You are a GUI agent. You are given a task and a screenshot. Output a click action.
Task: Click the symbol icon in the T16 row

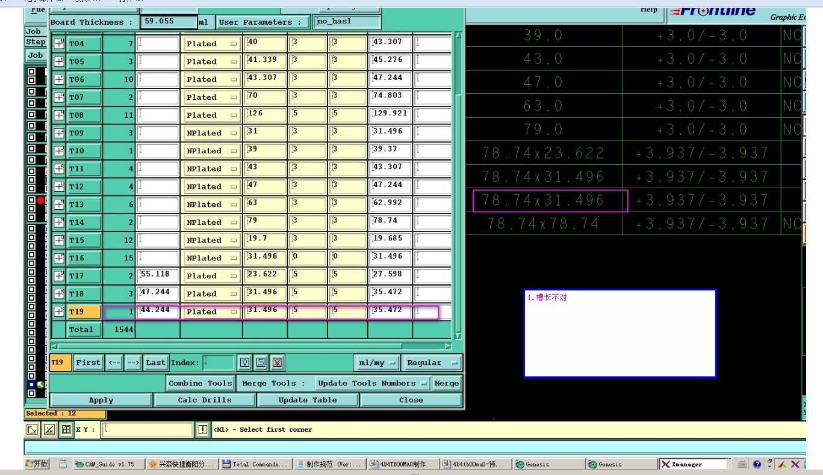point(59,258)
